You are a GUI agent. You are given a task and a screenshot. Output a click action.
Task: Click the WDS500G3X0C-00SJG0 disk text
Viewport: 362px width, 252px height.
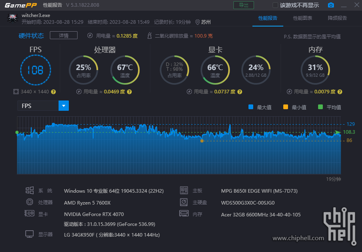tap(248, 203)
